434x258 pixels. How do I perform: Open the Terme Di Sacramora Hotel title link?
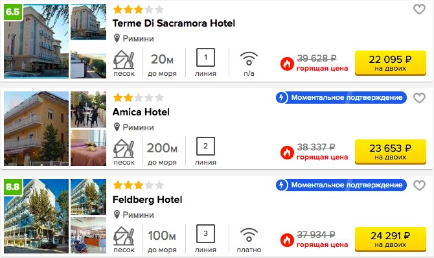(174, 23)
